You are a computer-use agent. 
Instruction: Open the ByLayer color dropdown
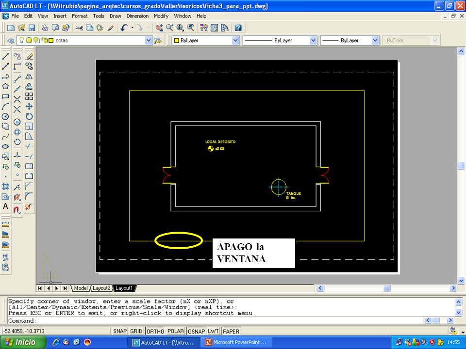click(x=235, y=40)
